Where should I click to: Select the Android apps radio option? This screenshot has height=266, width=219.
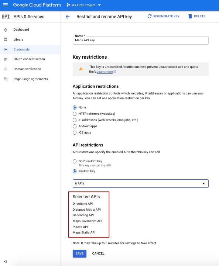pos(75,126)
